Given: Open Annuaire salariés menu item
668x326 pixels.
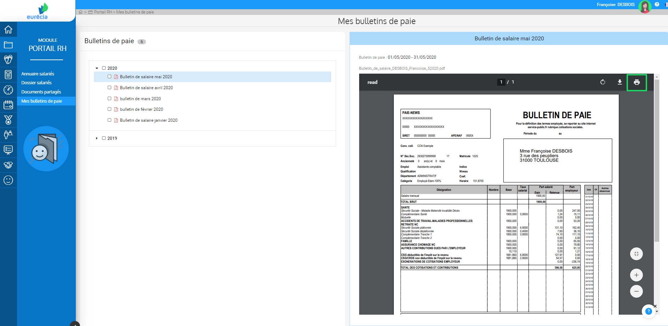Looking at the screenshot, I should pyautogui.click(x=38, y=74).
